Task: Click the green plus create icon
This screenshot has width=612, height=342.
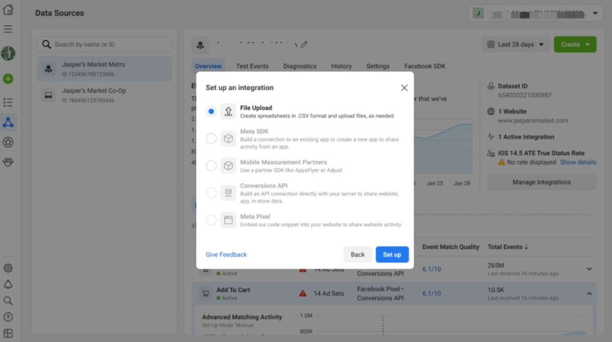Action: coord(8,79)
